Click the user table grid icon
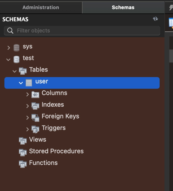This screenshot has width=173, height=191. (29, 83)
